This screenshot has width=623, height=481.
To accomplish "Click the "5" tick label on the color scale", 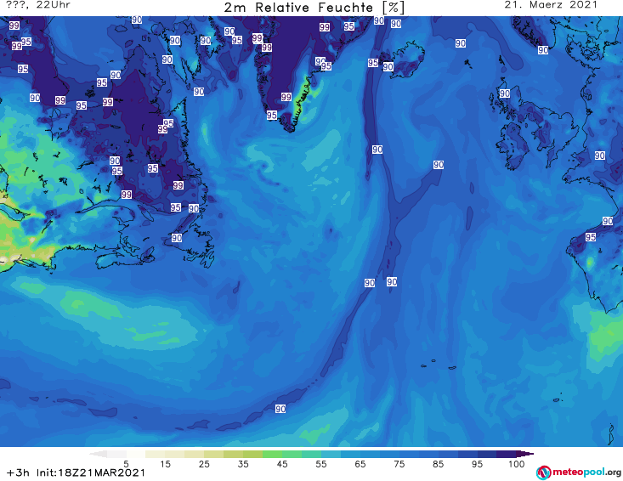I will coord(126,463).
